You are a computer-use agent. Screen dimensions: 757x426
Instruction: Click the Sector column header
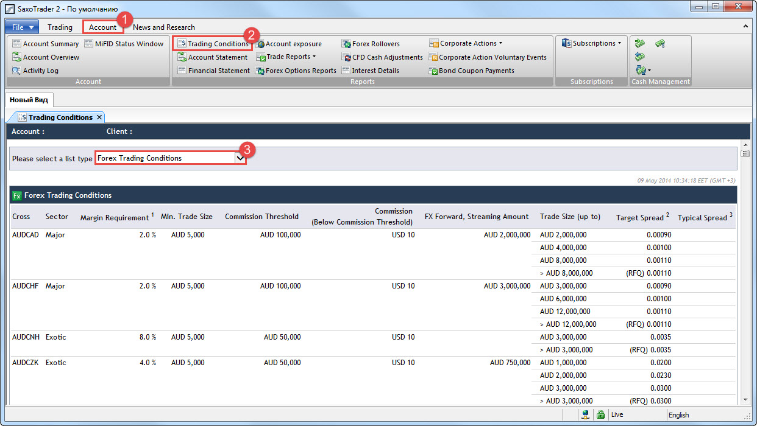point(57,217)
